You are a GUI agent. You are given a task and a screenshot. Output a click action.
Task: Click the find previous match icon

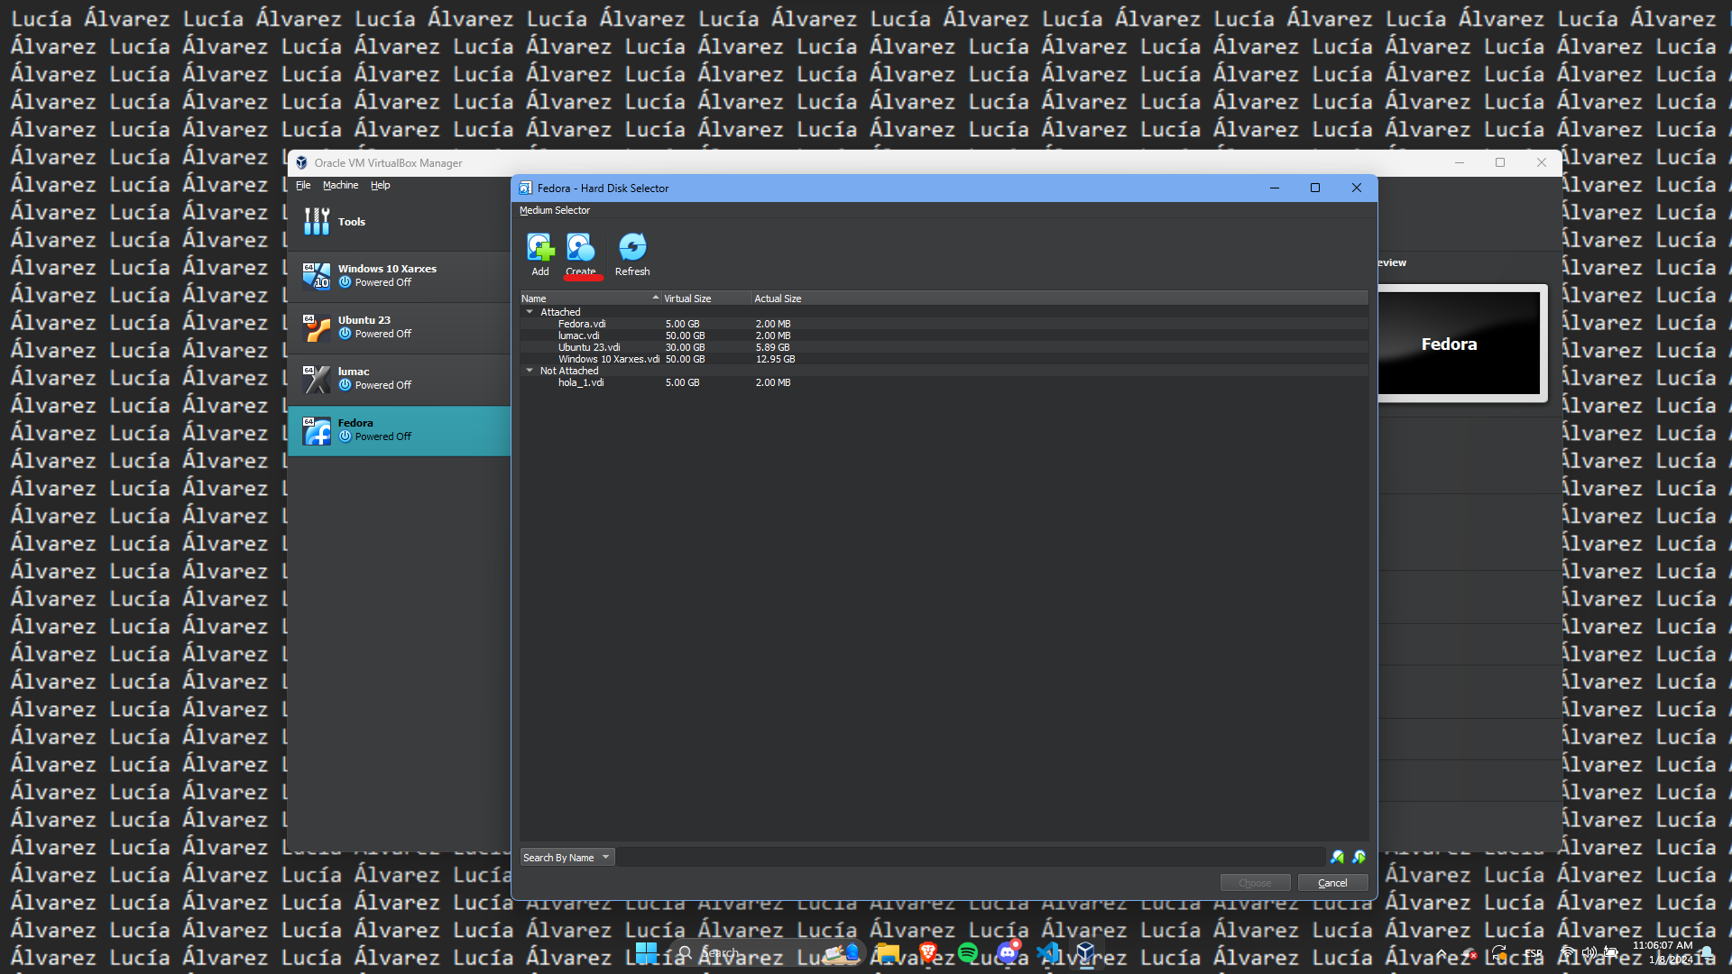(1337, 858)
